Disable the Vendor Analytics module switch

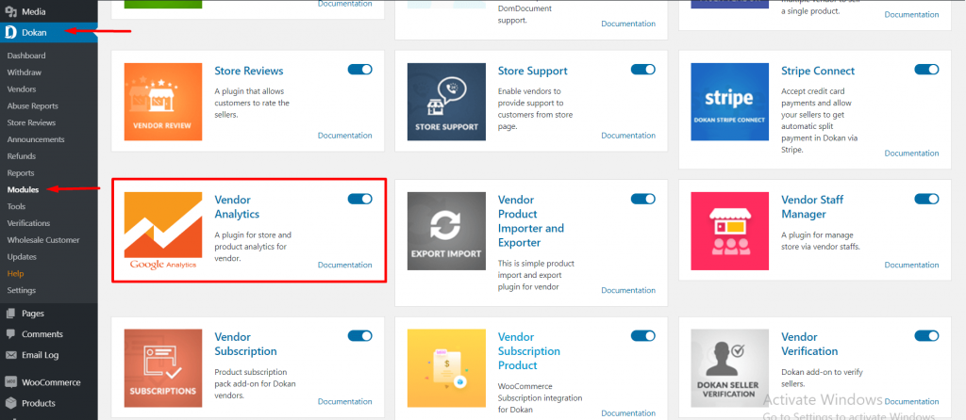tap(359, 199)
